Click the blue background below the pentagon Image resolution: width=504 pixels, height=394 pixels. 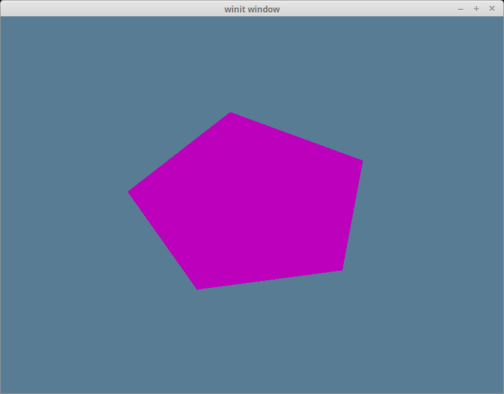[251, 339]
